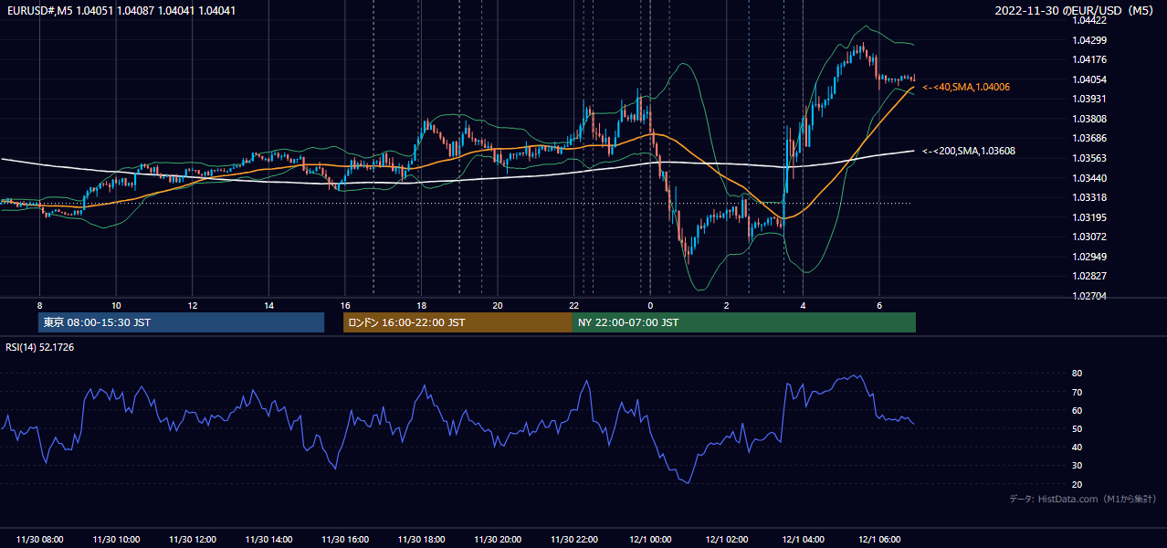The width and height of the screenshot is (1167, 548).
Task: Click the 11/30 10:00 time label
Action: click(x=116, y=540)
